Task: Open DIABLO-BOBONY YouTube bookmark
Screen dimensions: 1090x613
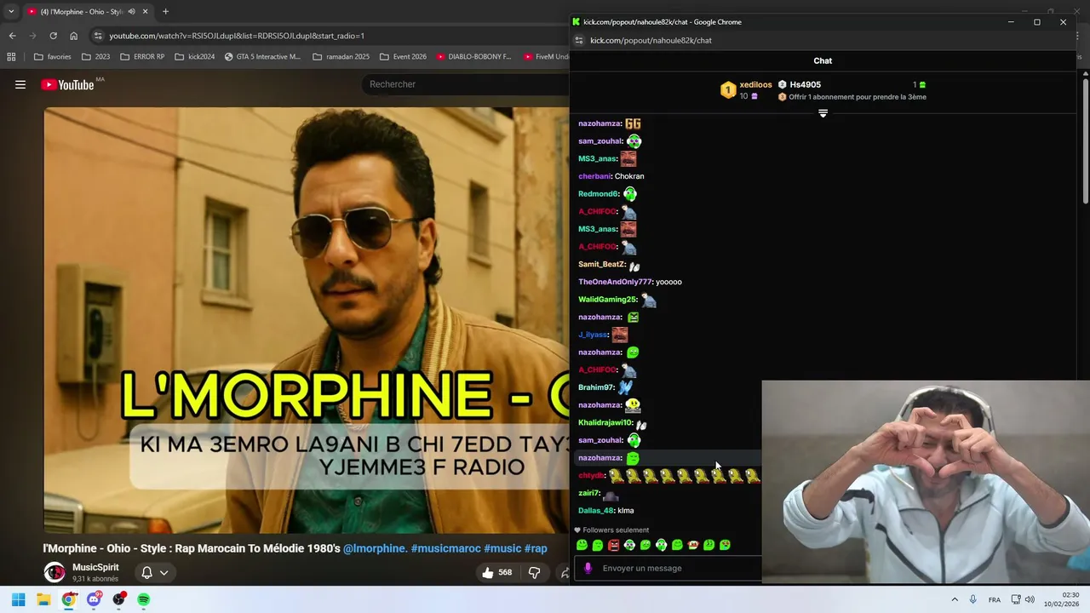Action: pyautogui.click(x=473, y=57)
